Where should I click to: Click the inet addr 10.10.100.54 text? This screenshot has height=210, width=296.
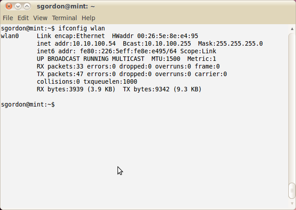pos(76,43)
